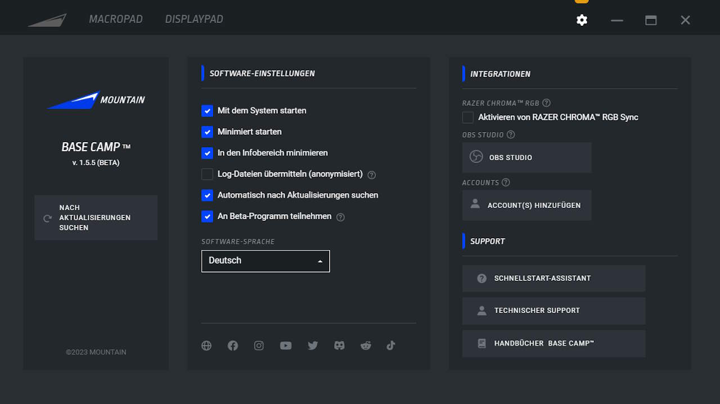Open the Discord social icon
The image size is (720, 404).
click(339, 346)
